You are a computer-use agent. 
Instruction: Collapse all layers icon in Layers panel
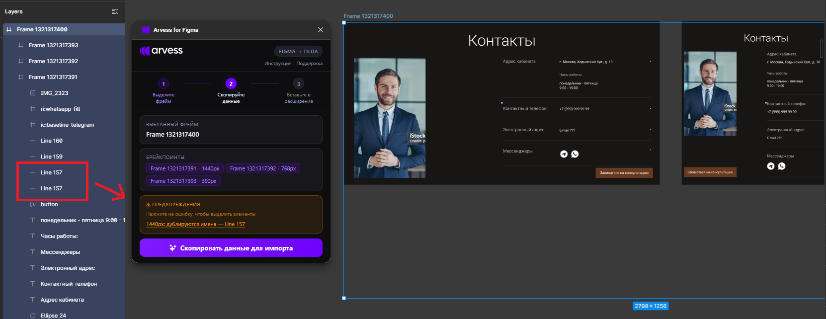(x=114, y=11)
